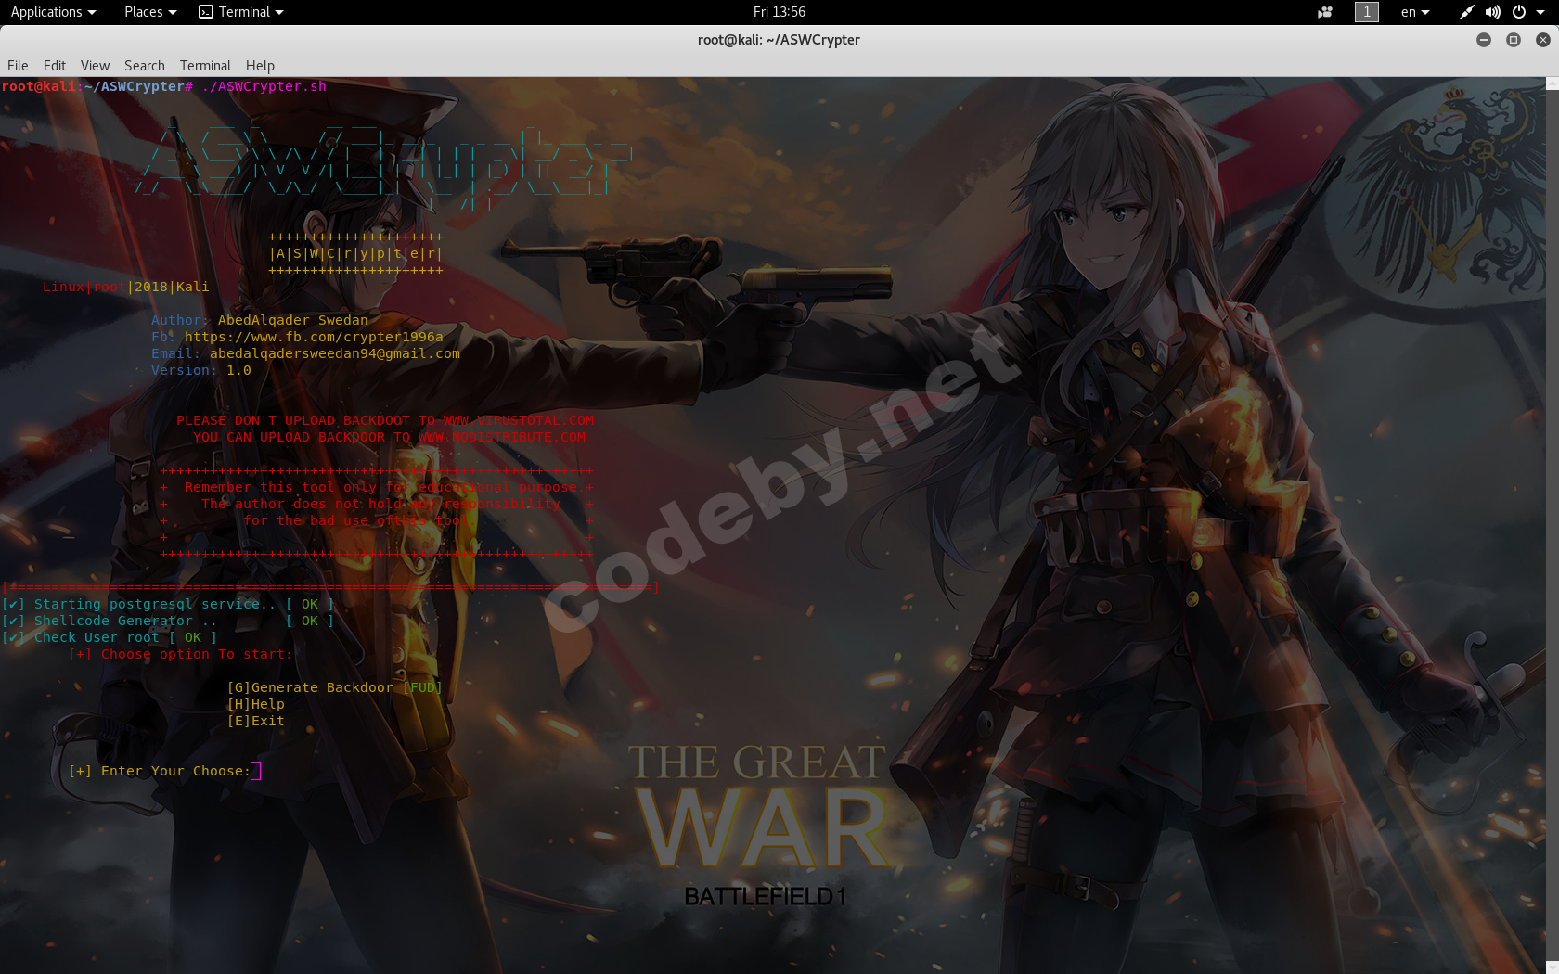This screenshot has width=1559, height=974.
Task: Minimize the terminal window
Action: (1484, 40)
